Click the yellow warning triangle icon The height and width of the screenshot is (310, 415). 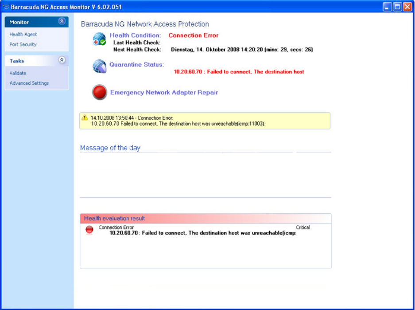coord(85,118)
